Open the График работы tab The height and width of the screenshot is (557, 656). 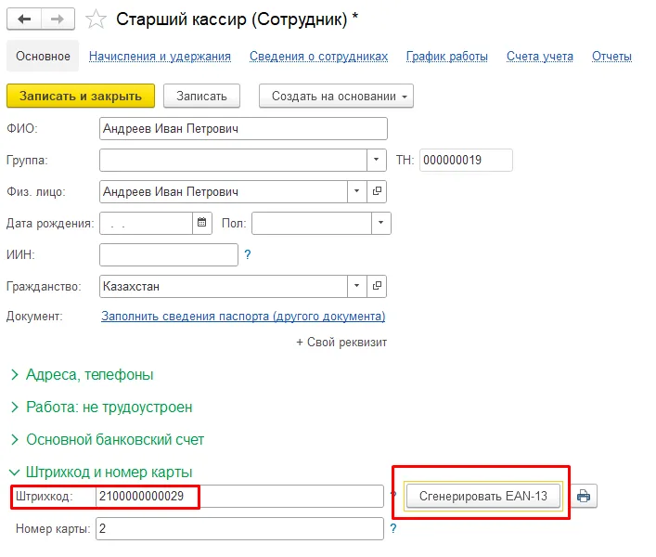447,56
